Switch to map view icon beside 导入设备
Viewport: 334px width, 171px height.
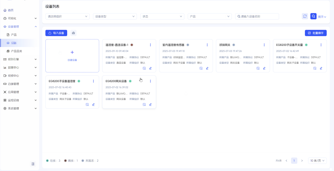point(73,33)
